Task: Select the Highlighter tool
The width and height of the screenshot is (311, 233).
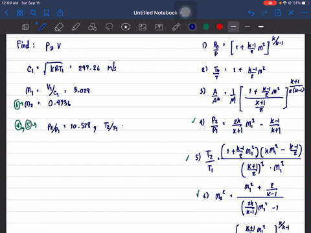Action: pyautogui.click(x=76, y=27)
